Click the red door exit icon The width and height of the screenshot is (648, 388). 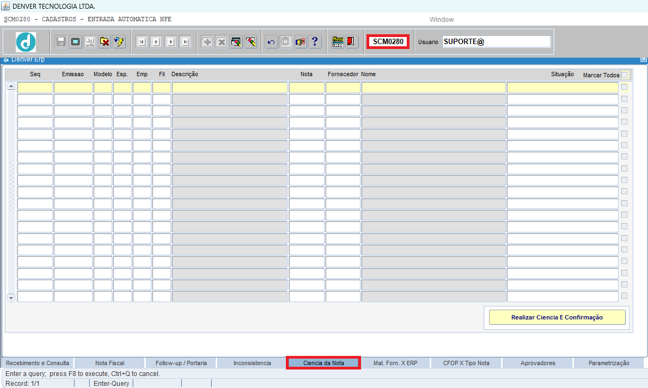point(351,42)
